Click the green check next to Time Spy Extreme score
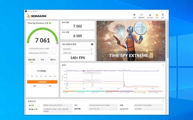This screenshot has width=193, height=120. coord(50,23)
